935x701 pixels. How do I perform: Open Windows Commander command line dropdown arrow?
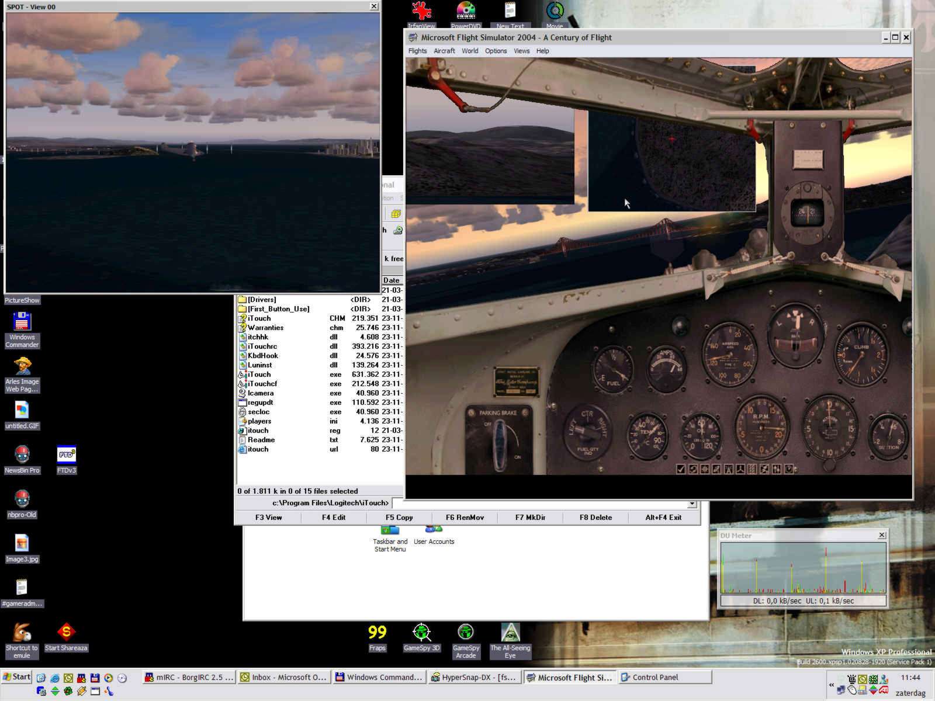692,504
